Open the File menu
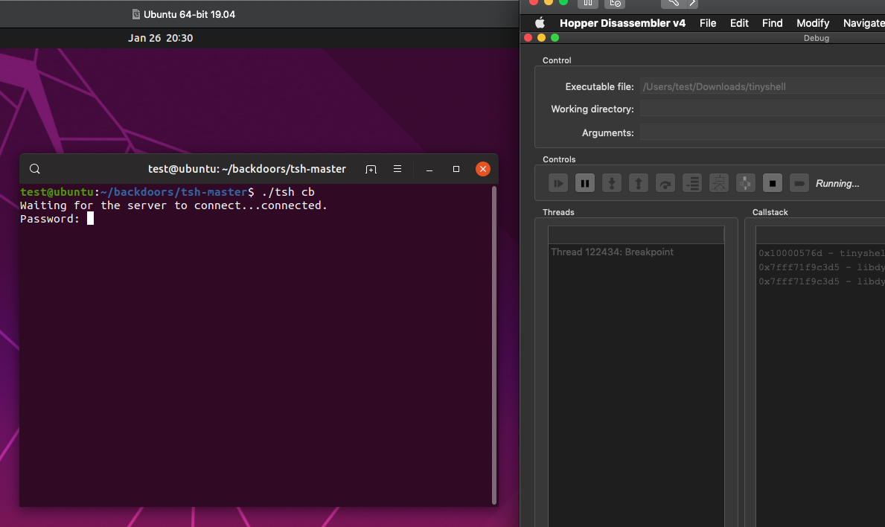This screenshot has height=527, width=885. (x=708, y=23)
